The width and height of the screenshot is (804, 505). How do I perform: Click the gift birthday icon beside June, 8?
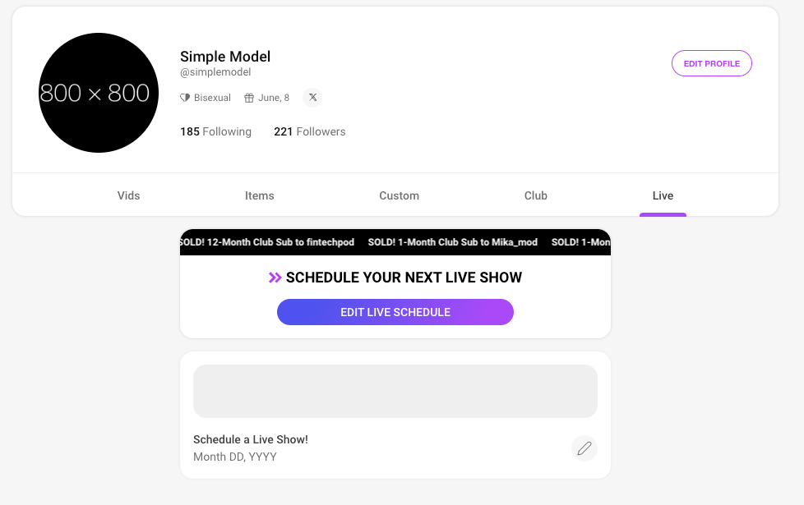249,98
